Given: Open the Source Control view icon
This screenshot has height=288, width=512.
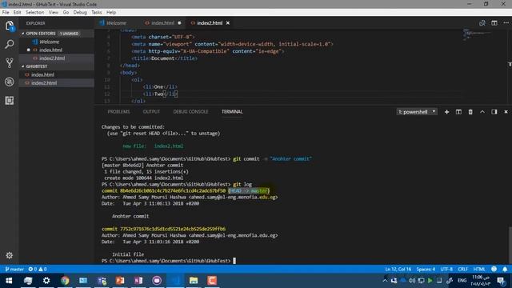Looking at the screenshot, I should 10,62.
